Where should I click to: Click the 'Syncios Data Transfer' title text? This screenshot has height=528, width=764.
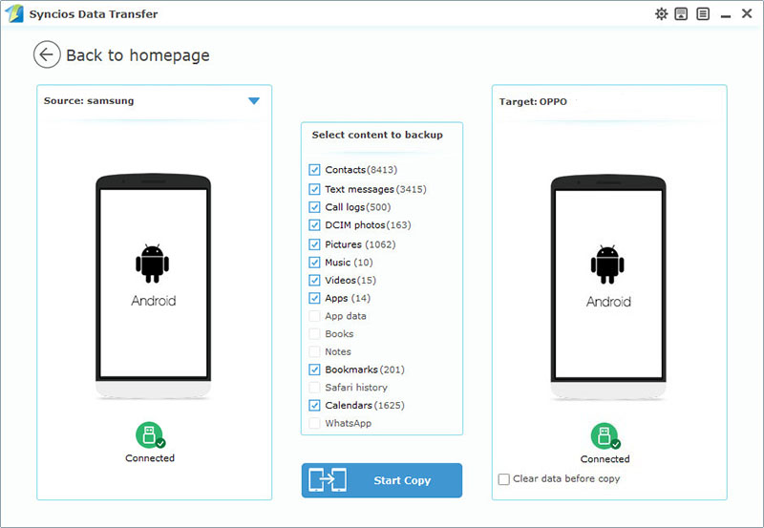point(94,14)
